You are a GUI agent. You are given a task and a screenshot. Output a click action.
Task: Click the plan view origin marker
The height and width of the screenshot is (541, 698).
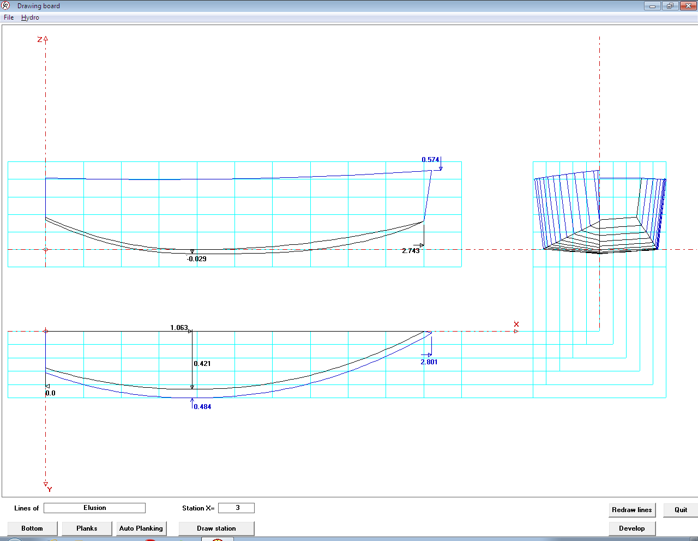pos(45,331)
